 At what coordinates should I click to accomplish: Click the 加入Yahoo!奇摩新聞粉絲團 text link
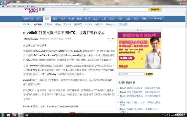point(66,106)
